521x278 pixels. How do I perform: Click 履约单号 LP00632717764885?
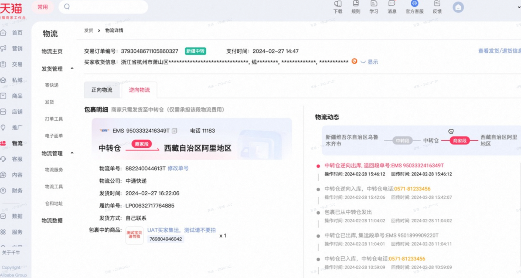[150, 206]
